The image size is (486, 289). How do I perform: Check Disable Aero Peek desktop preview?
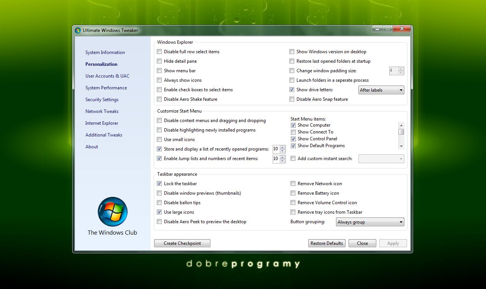[159, 222]
